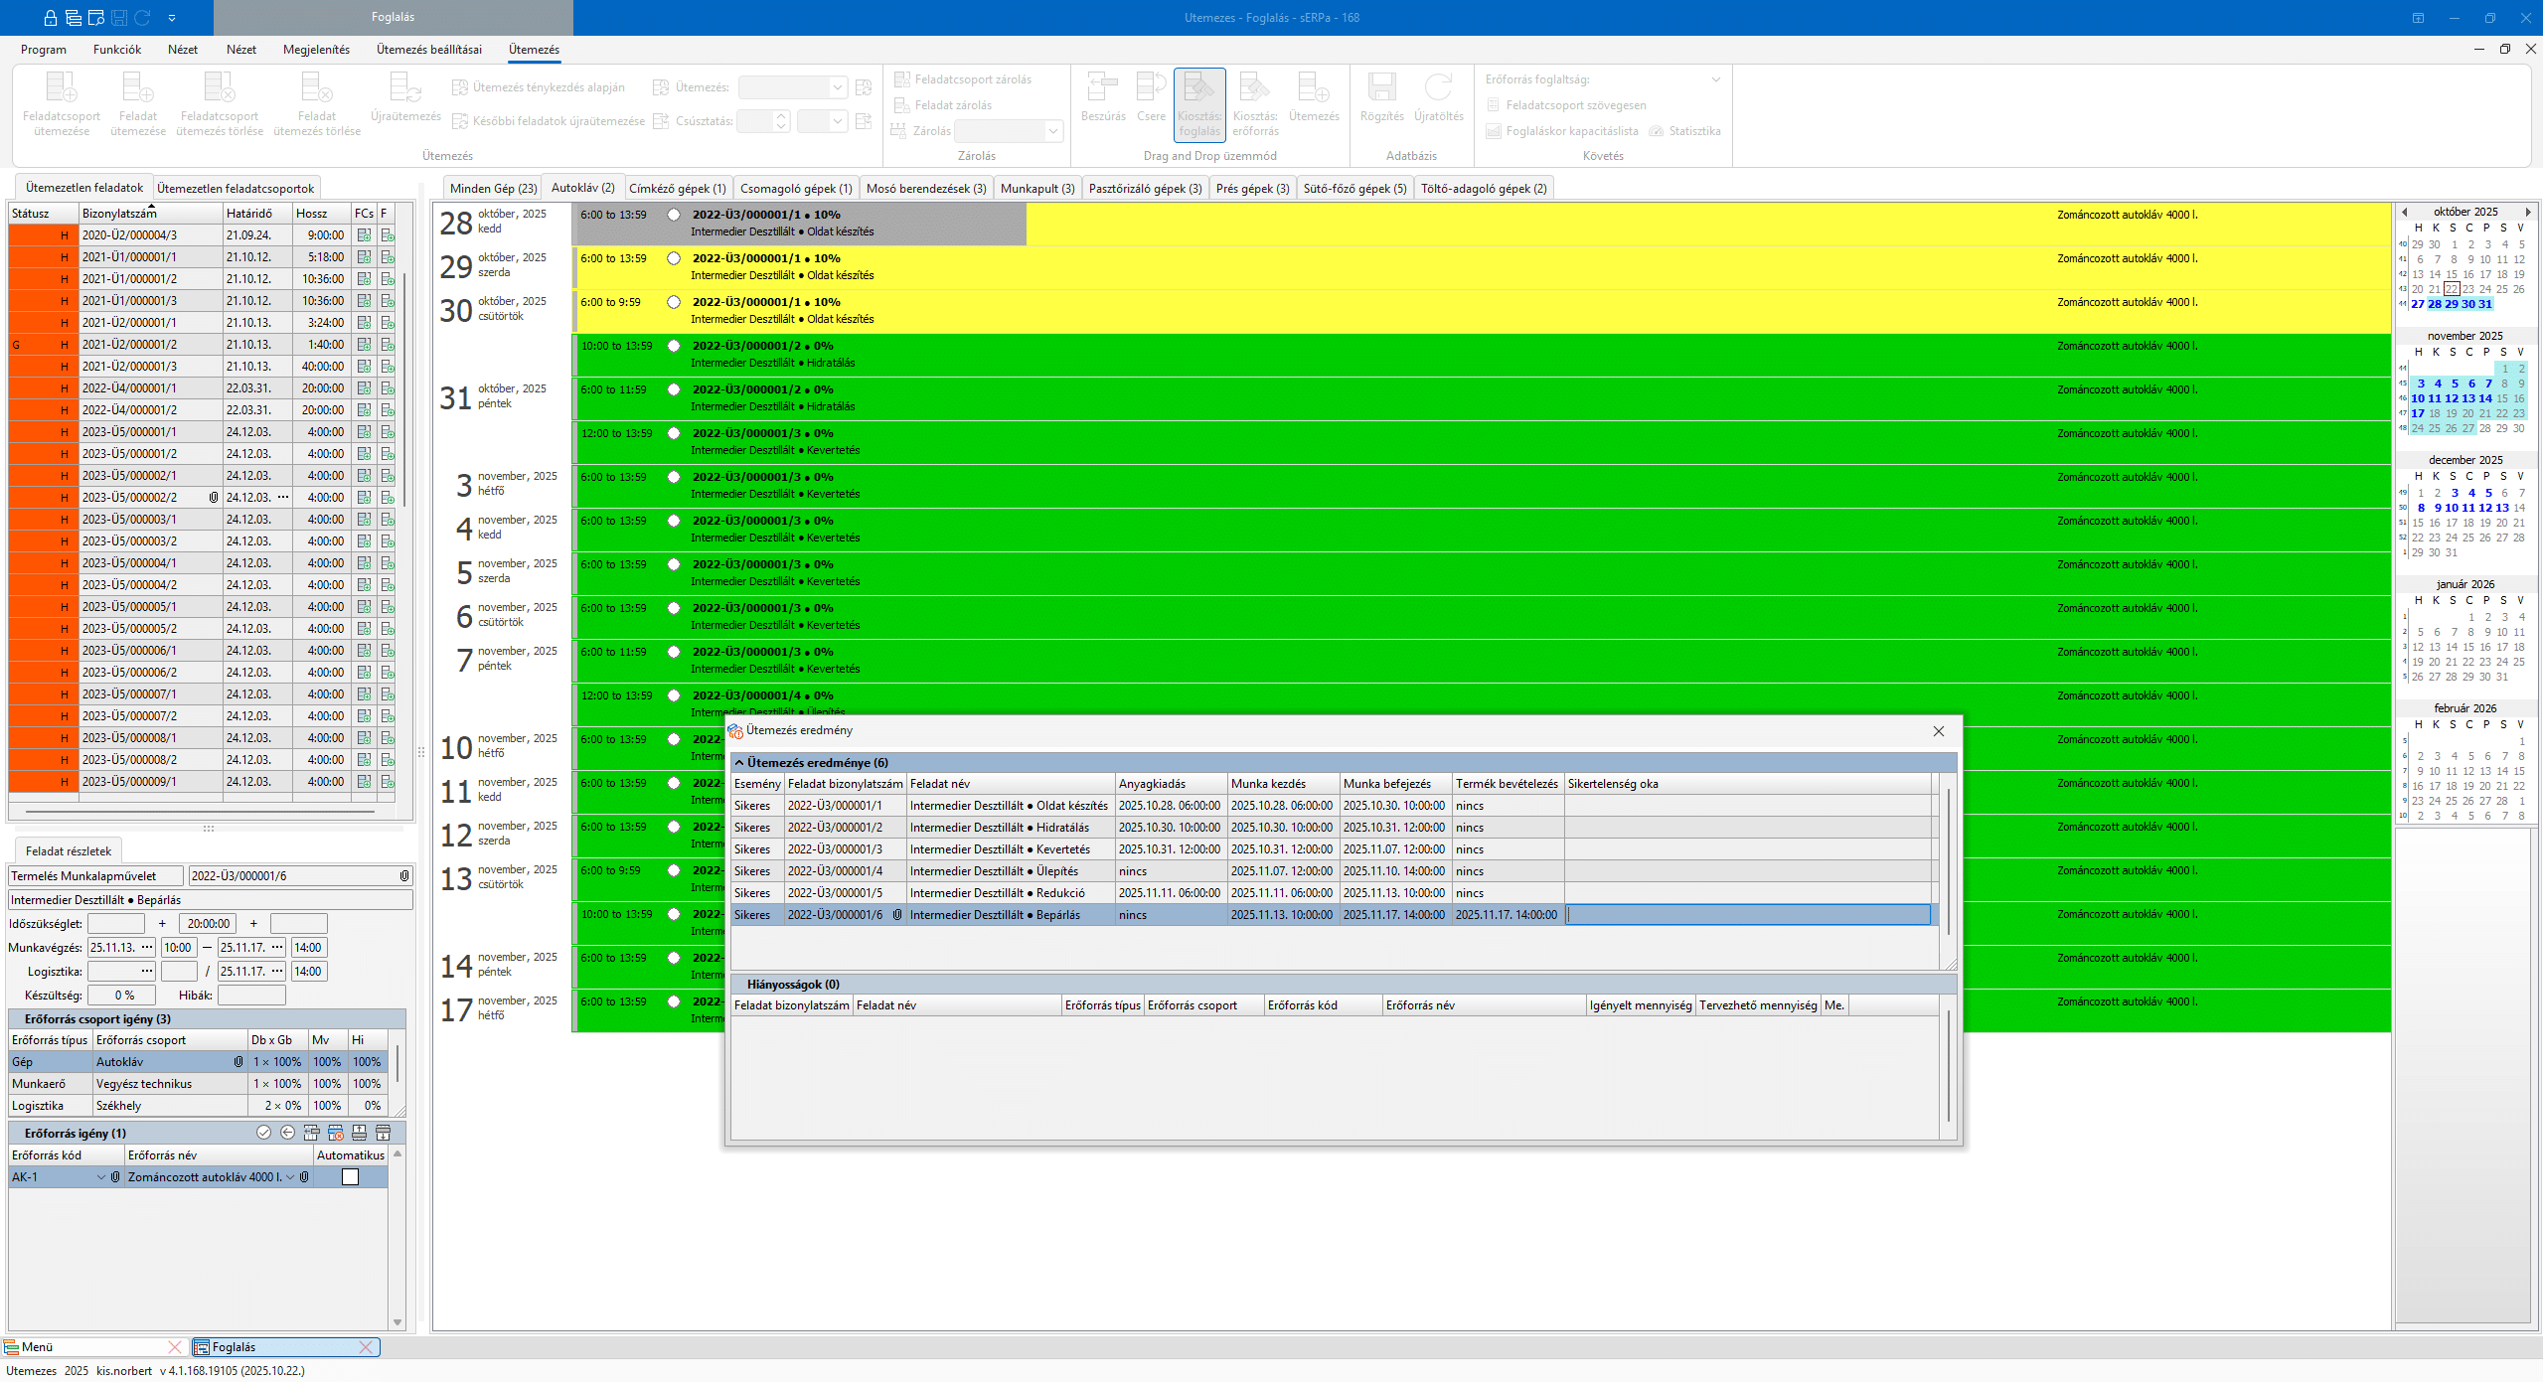Toggle the Automatikus checkbox for AK-1
2543x1382 pixels.
(x=350, y=1177)
